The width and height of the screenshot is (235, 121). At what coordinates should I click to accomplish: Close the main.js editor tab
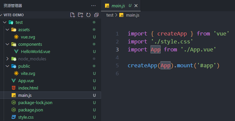(136, 6)
